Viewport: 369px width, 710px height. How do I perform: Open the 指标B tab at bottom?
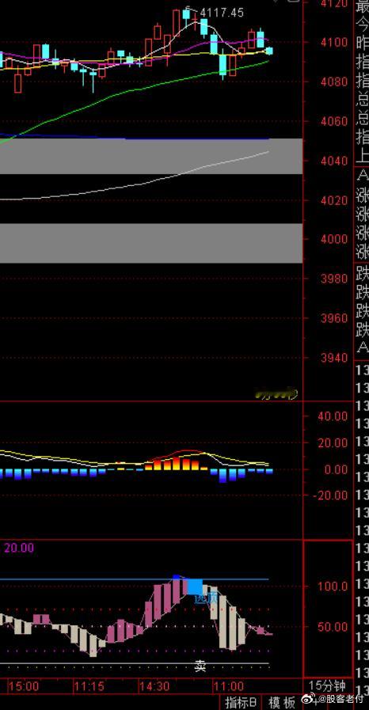click(242, 702)
